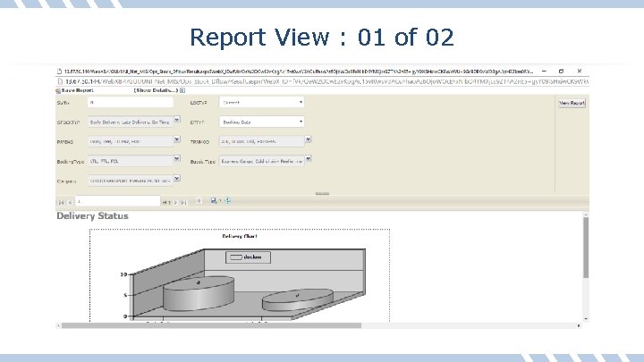Click the back-to-parent-report arrow icon
The height and width of the screenshot is (362, 644).
click(199, 201)
